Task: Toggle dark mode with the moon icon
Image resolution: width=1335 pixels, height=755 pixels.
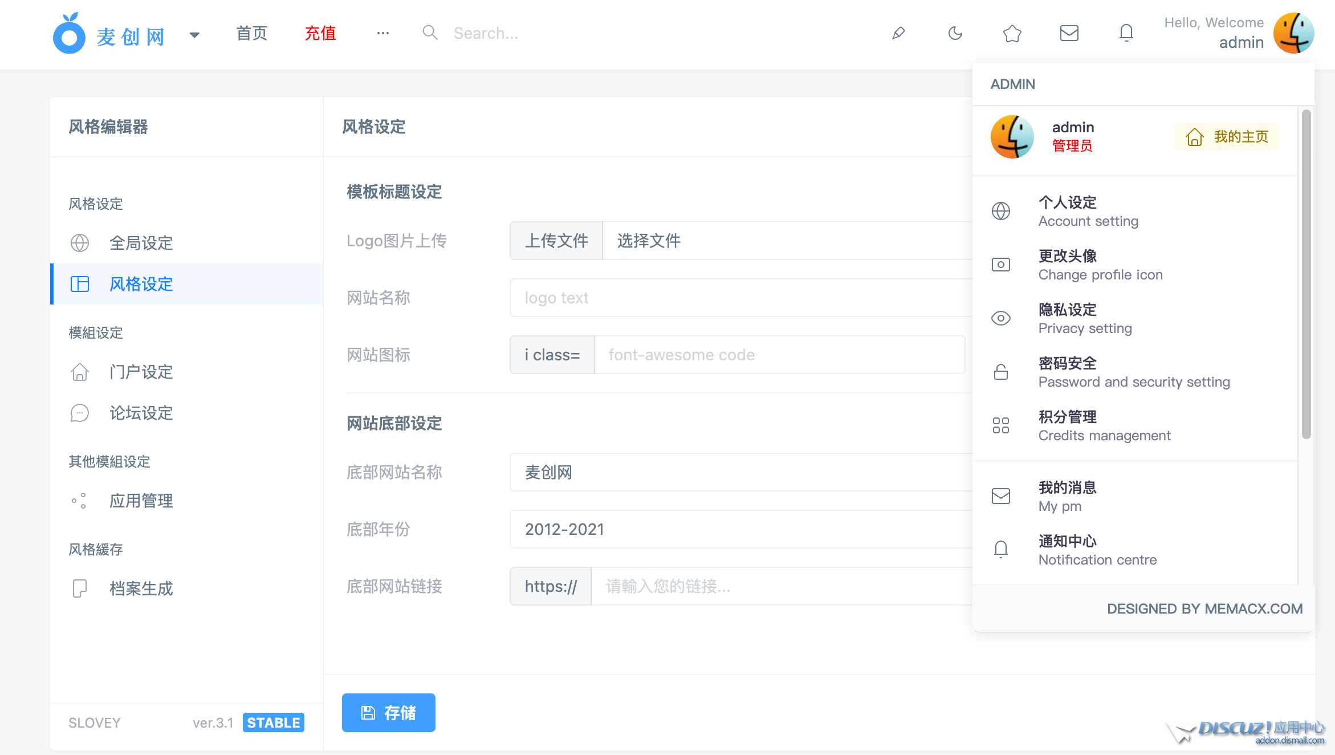Action: pyautogui.click(x=955, y=33)
